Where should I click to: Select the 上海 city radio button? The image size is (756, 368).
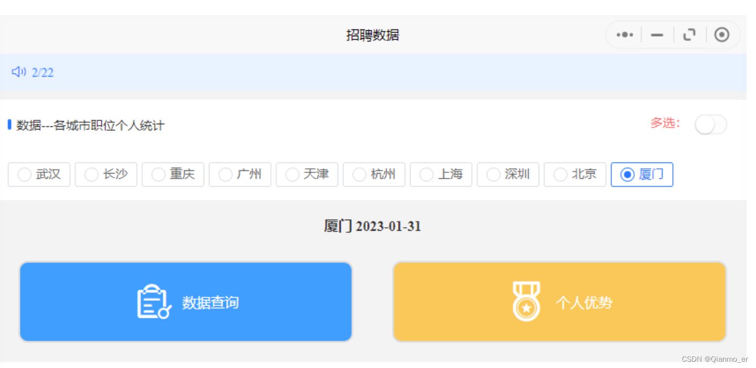tap(441, 174)
